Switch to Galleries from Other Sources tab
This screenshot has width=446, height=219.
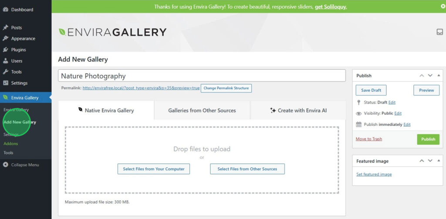click(x=202, y=111)
